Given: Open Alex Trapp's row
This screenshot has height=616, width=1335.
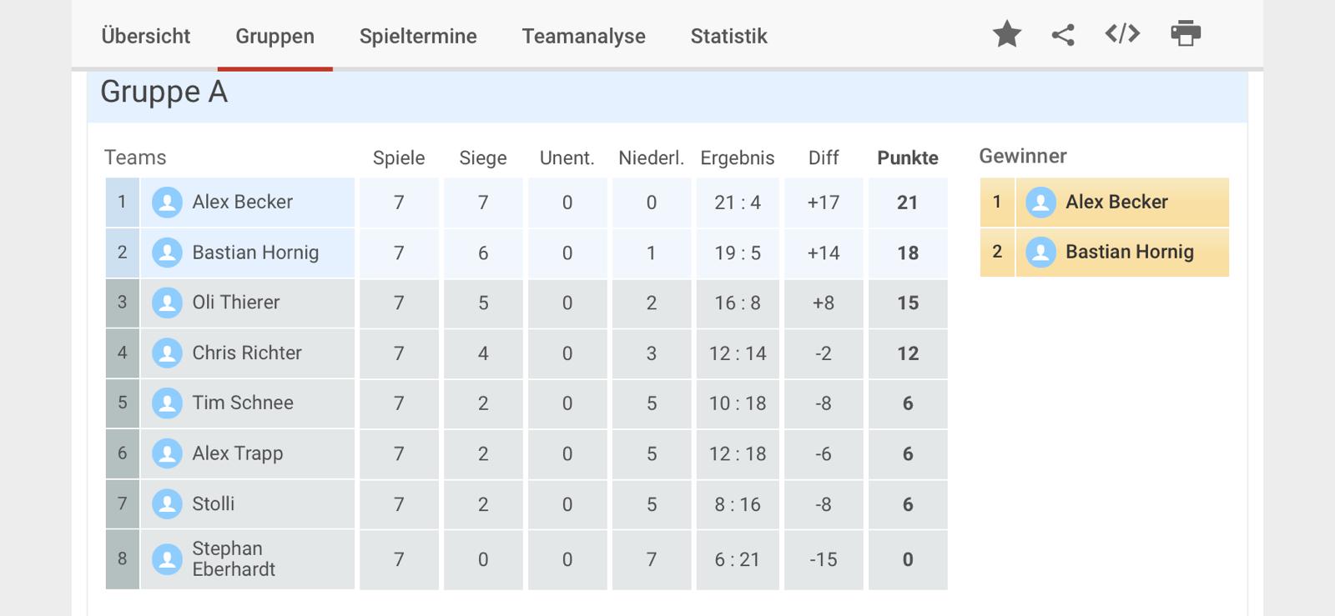Looking at the screenshot, I should point(526,454).
